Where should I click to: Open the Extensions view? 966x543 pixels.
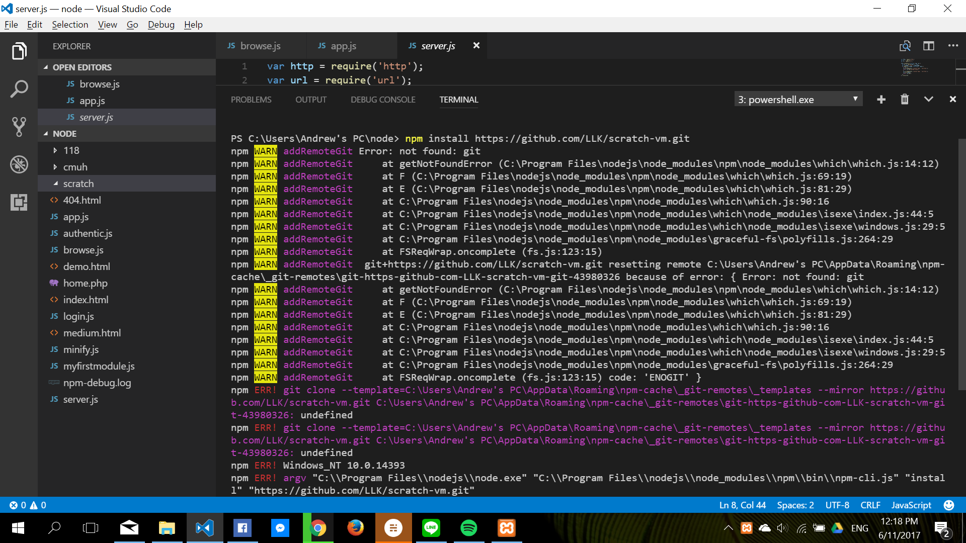tap(19, 202)
